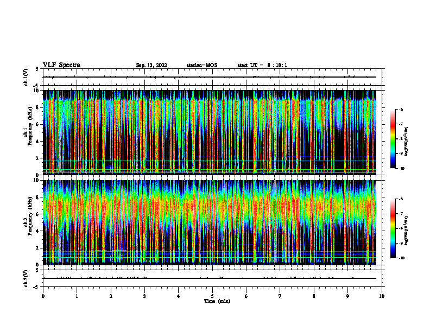Click the ch.1 voltage waveform trace

tap(210, 77)
